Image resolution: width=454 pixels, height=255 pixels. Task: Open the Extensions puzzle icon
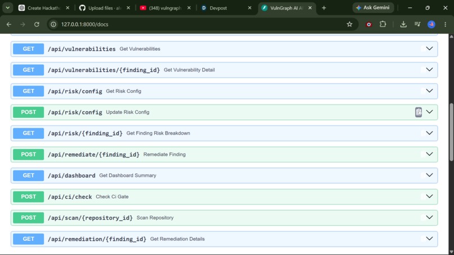tap(383, 24)
